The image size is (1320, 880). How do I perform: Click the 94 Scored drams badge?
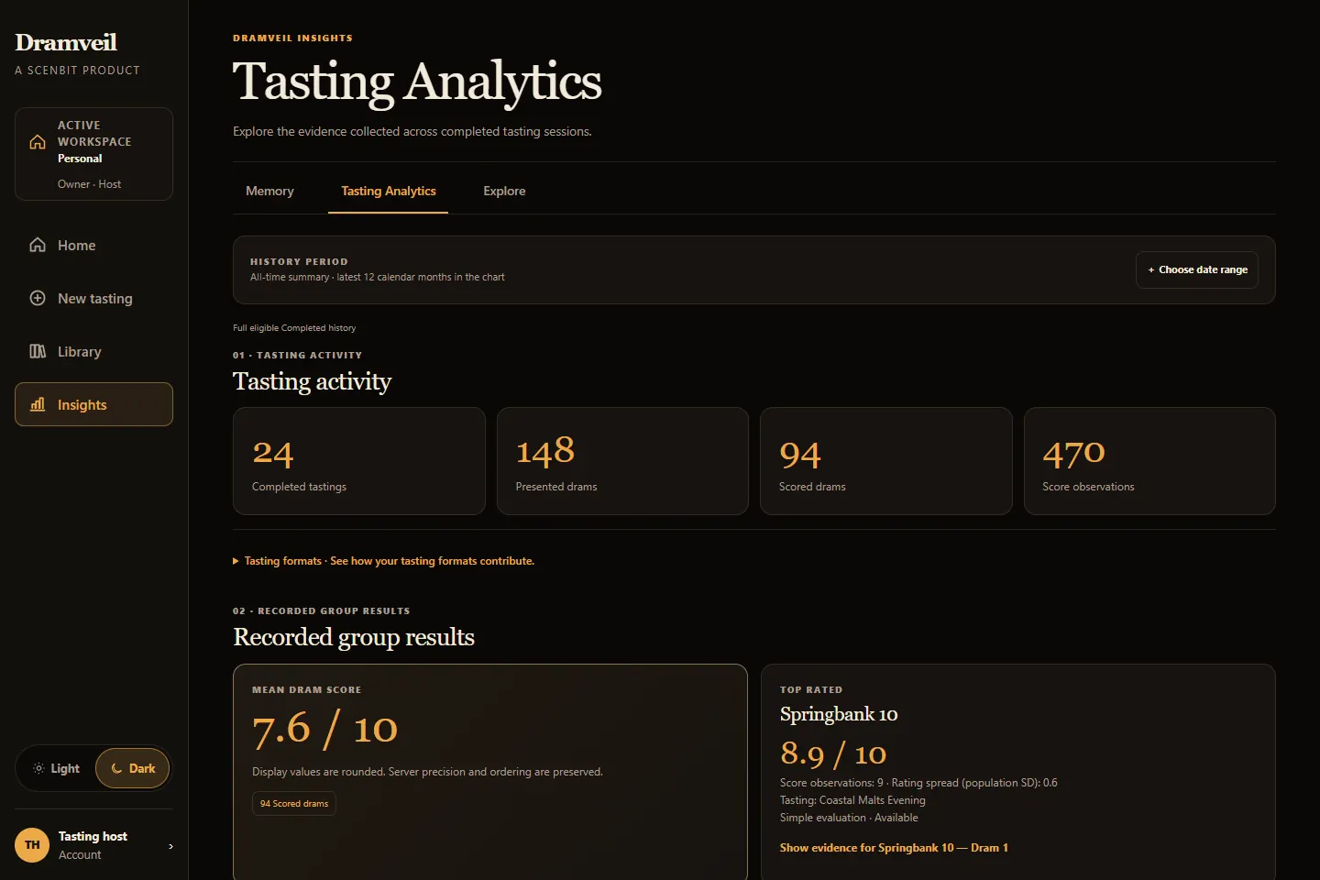pyautogui.click(x=294, y=804)
